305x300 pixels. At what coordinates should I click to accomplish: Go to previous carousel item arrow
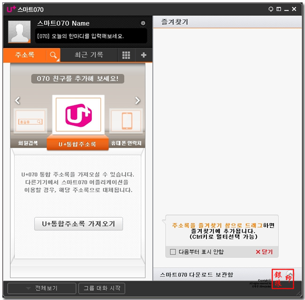(17, 100)
